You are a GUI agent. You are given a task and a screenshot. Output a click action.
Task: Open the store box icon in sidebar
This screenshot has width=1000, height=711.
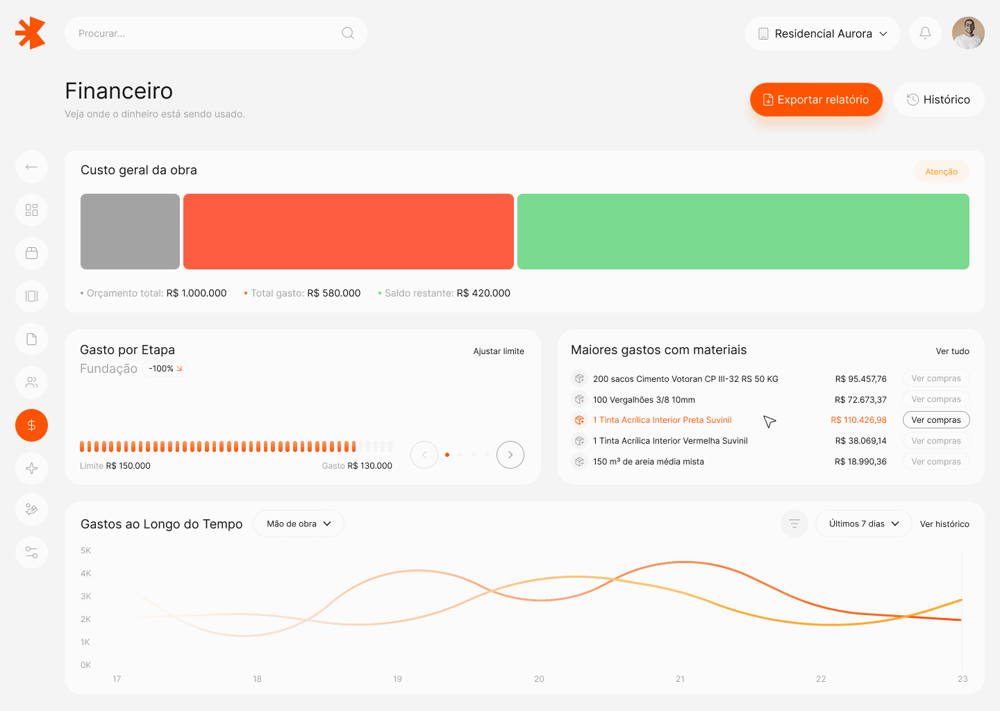tap(31, 253)
